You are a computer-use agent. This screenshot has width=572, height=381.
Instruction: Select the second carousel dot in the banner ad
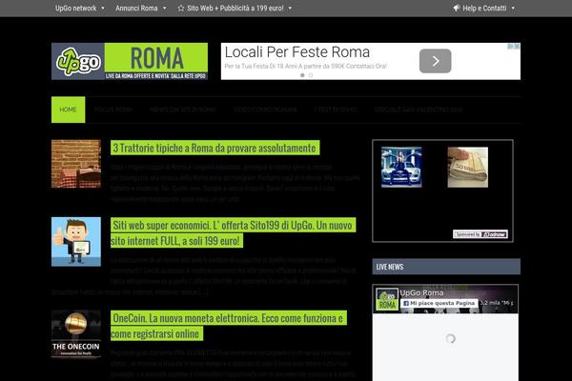(311, 75)
